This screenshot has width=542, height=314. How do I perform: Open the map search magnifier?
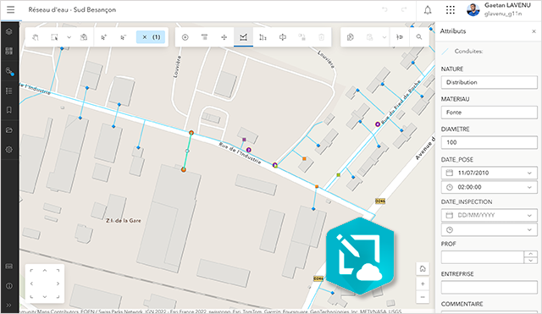[419, 37]
